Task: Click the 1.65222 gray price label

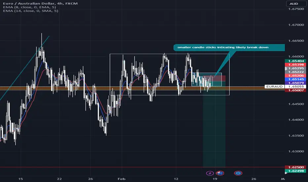Action: pos(295,72)
